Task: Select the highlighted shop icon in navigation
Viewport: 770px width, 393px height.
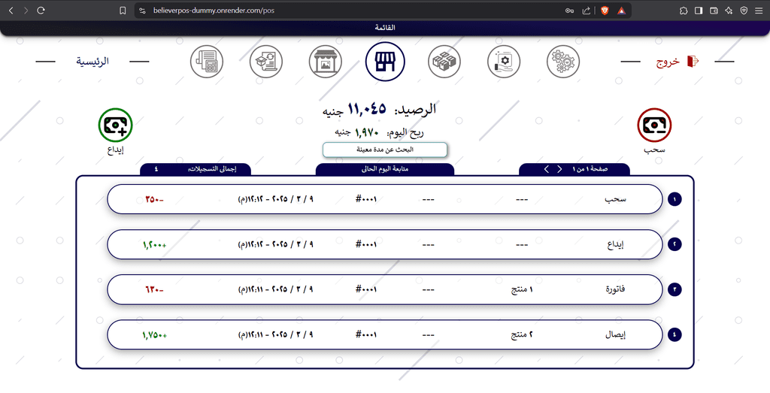Action: point(385,62)
